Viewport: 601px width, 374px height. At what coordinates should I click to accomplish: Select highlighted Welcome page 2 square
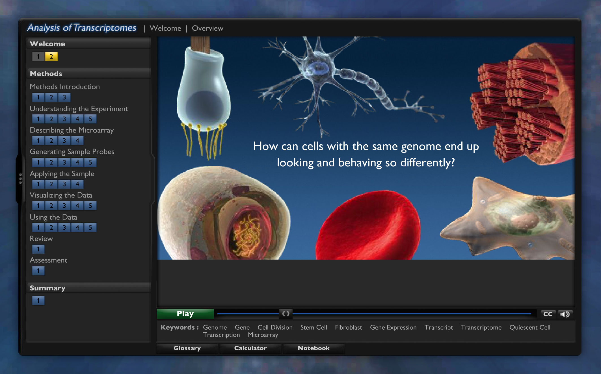point(51,56)
